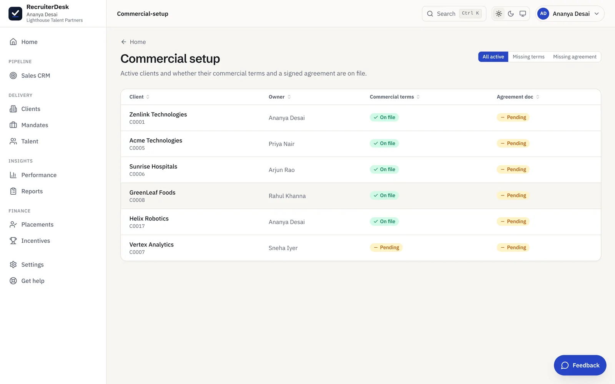The image size is (615, 384).
Task: Switch to light theme sun toggle
Action: [x=499, y=13]
